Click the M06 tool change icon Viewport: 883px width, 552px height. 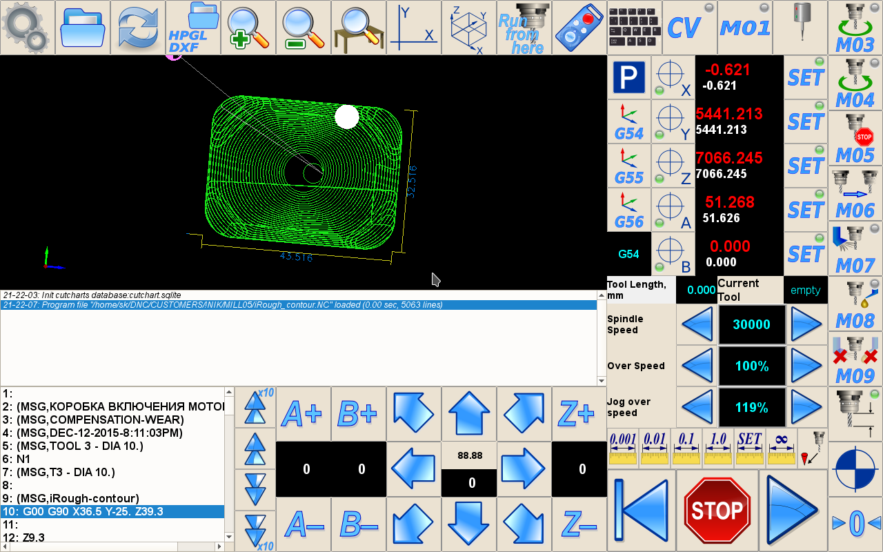tap(855, 193)
